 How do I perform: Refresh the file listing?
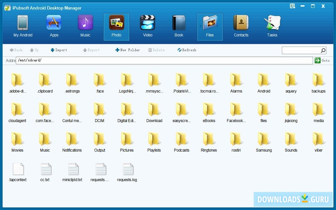click(x=186, y=50)
